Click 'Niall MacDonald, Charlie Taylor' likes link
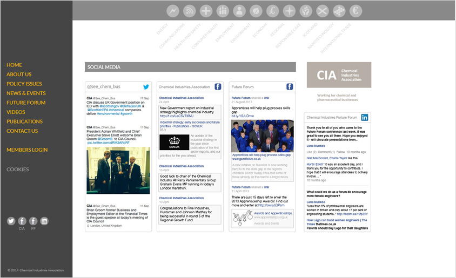The width and height of the screenshot is (456, 278). click(x=327, y=158)
